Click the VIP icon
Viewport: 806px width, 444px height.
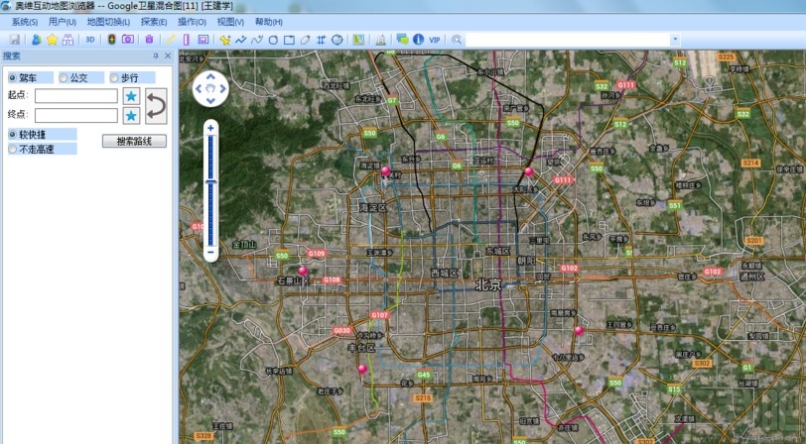click(435, 40)
